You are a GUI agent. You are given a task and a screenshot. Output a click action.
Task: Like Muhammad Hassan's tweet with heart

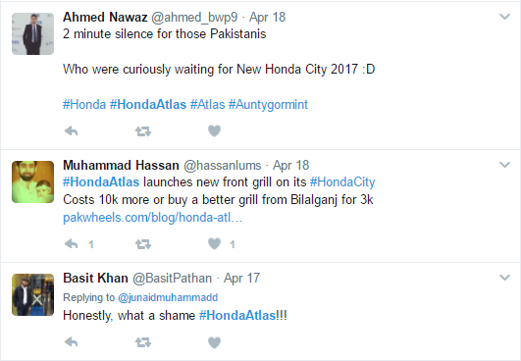click(x=214, y=243)
